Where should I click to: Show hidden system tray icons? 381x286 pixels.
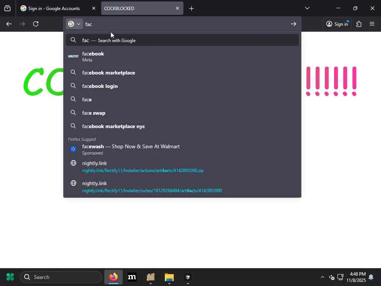(323, 277)
